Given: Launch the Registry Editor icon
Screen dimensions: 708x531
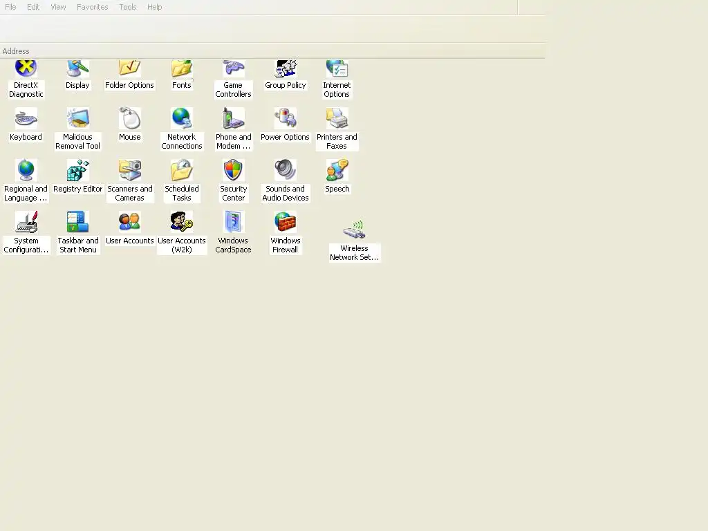Looking at the screenshot, I should pos(77,170).
